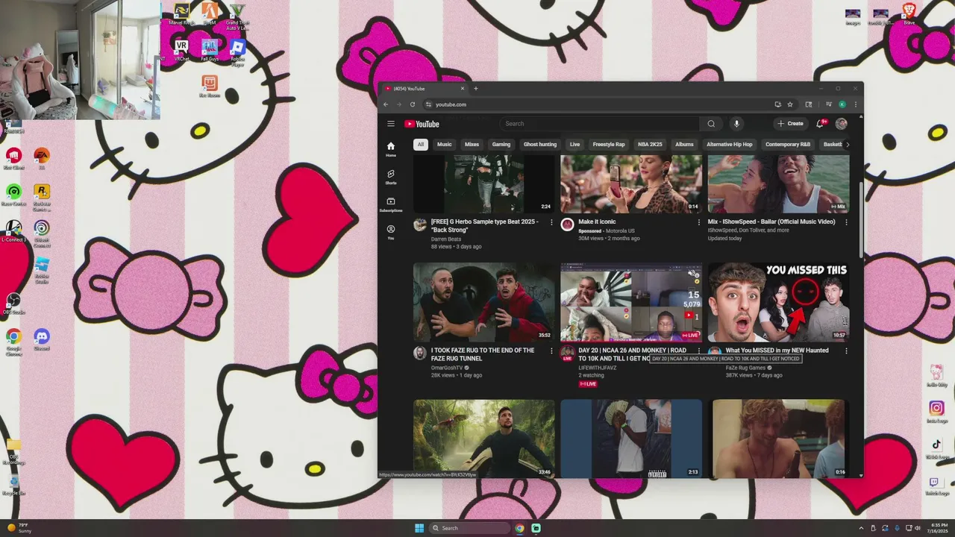Open the YouTube hamburger guide menu
The width and height of the screenshot is (955, 537).
click(x=390, y=124)
